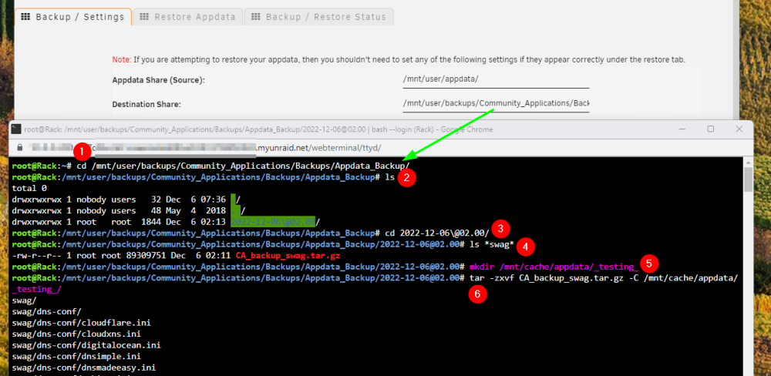Click the swag/dns-conf/dnsimple.ini line
Viewport: 771px width, 376px height.
click(76, 356)
